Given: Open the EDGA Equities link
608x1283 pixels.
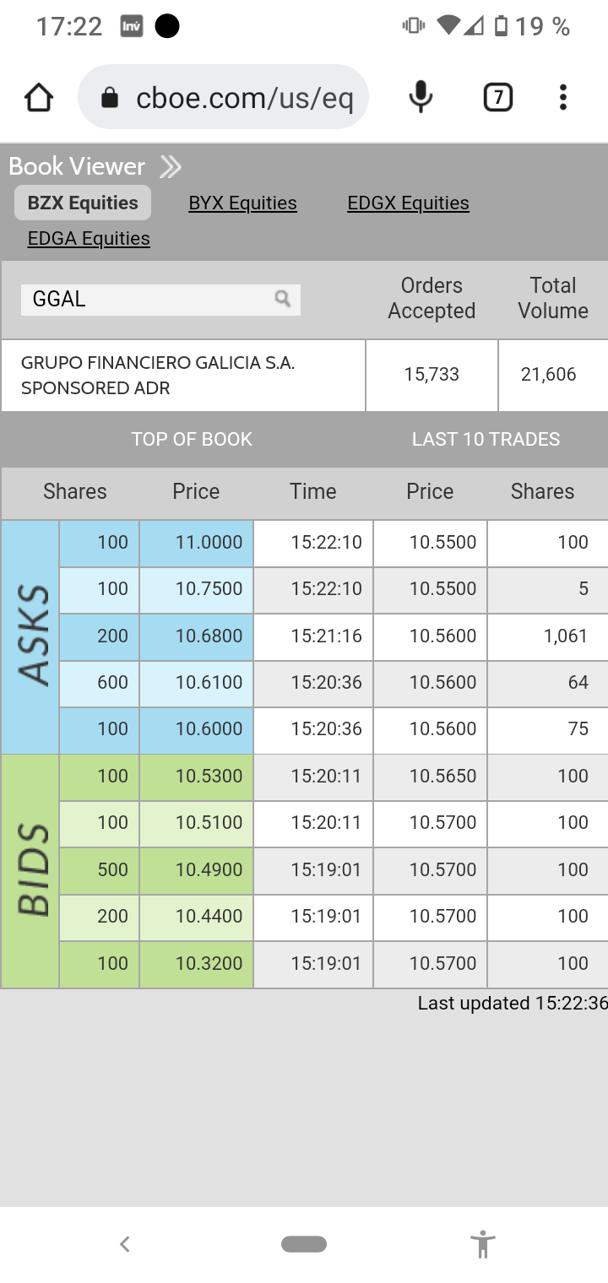Looking at the screenshot, I should [x=89, y=239].
